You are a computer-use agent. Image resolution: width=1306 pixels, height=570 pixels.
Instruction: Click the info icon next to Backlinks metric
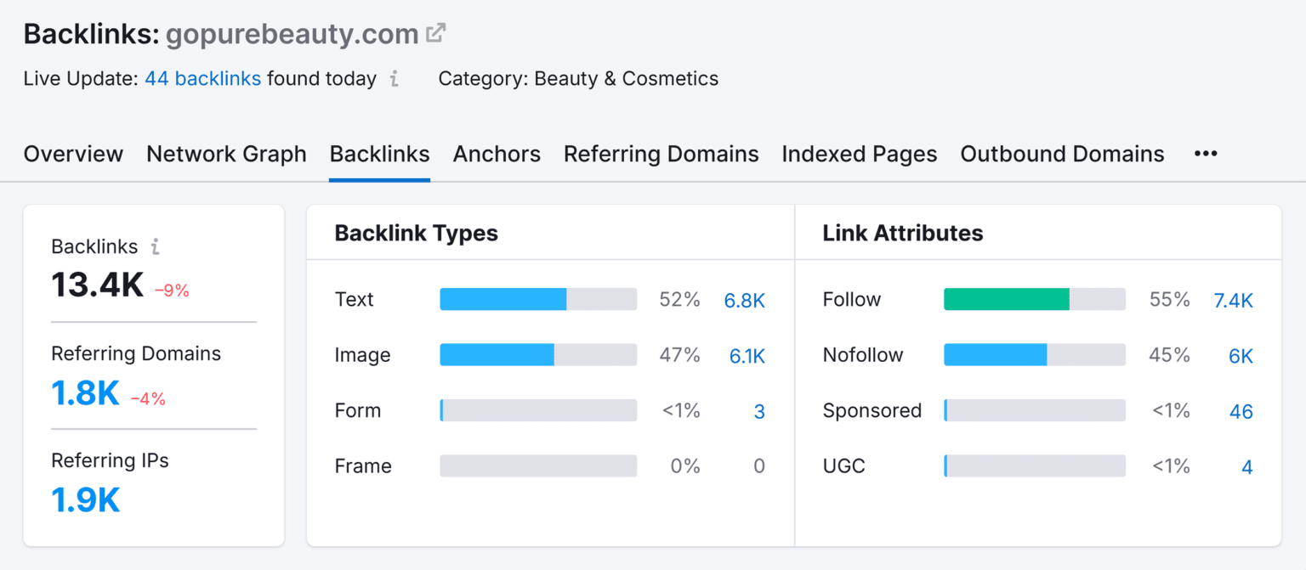(x=156, y=246)
